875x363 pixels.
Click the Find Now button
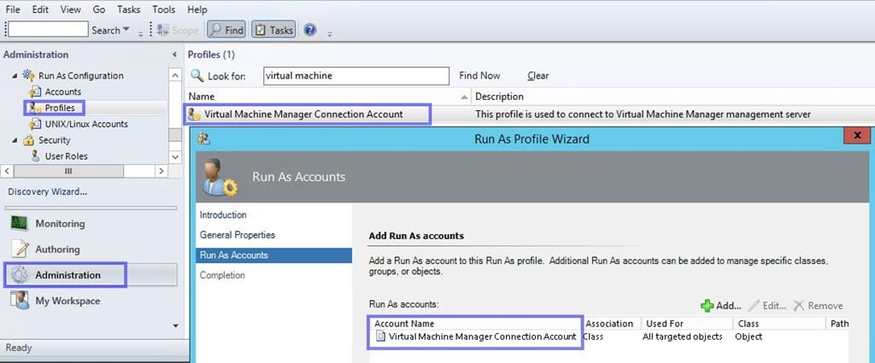479,76
